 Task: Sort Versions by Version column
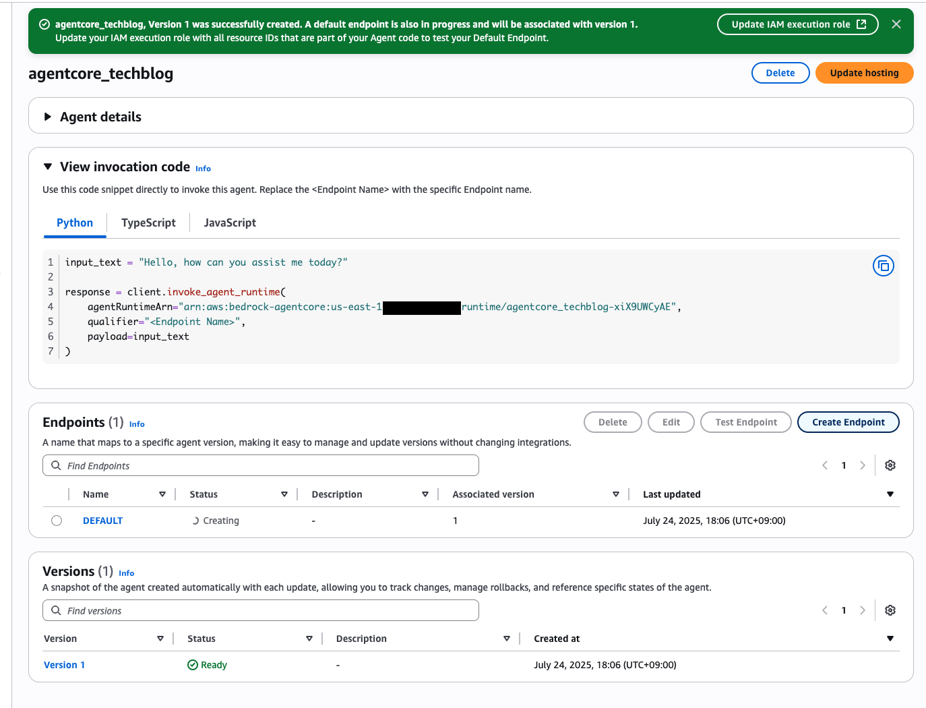pyautogui.click(x=160, y=639)
